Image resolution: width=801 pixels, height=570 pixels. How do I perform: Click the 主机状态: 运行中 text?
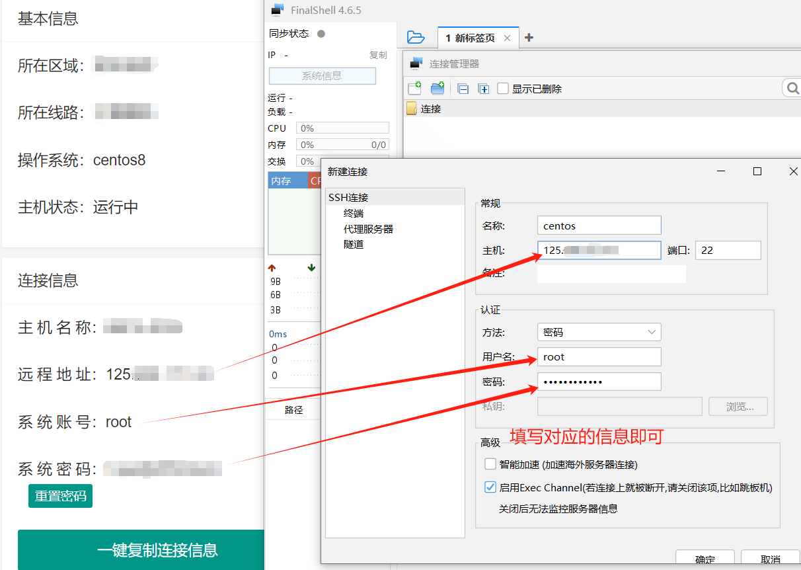coord(78,207)
